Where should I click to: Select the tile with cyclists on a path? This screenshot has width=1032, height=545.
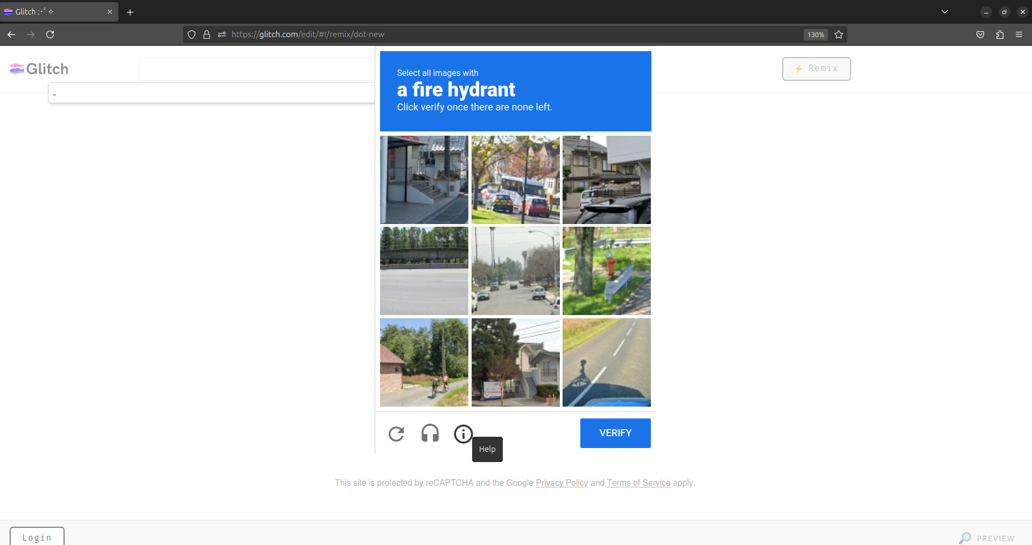tap(424, 362)
